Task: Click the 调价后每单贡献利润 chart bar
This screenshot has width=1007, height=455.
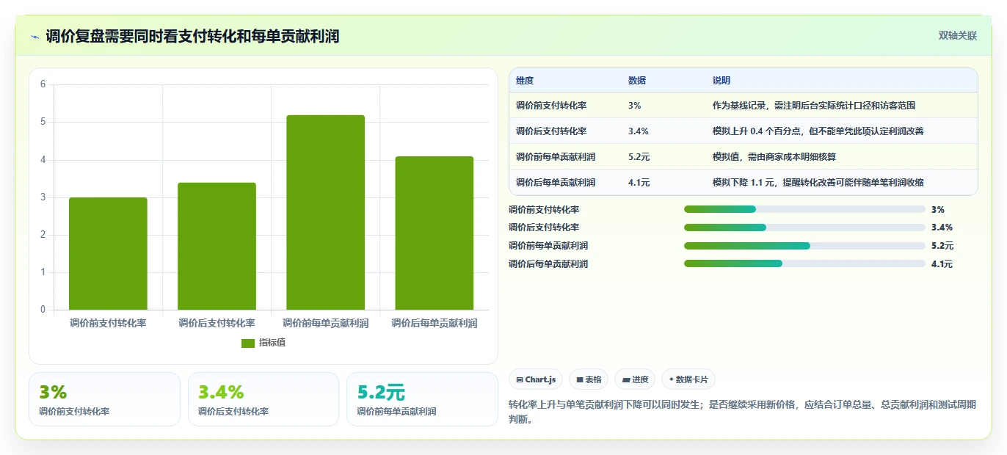Action: click(434, 233)
